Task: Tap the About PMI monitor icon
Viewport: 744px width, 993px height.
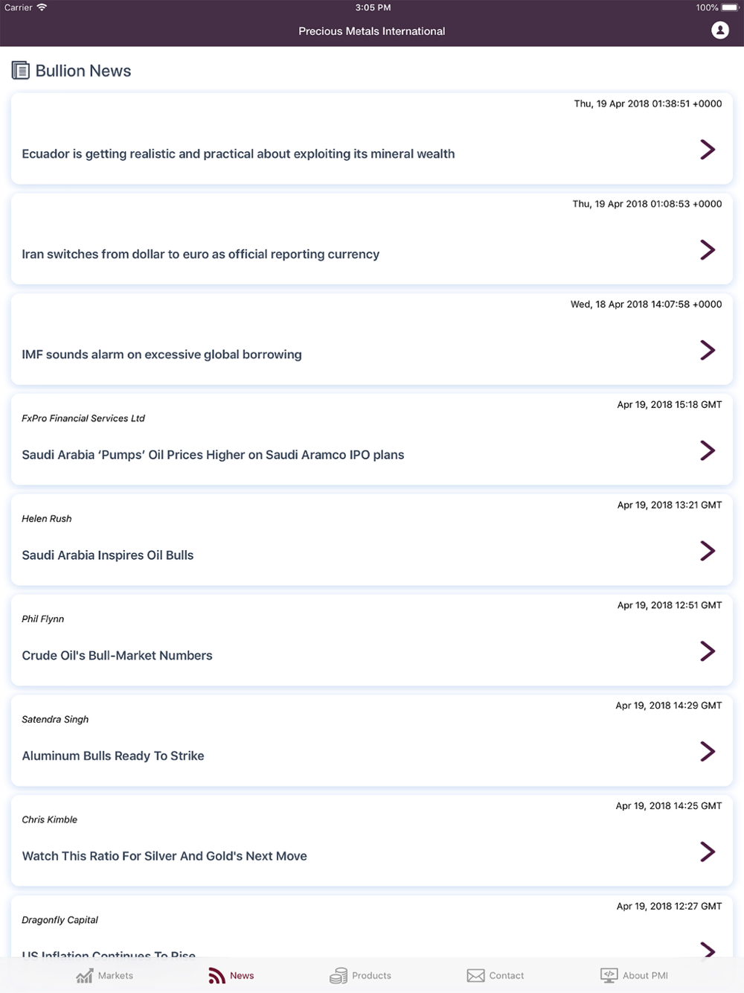Action: tap(609, 975)
